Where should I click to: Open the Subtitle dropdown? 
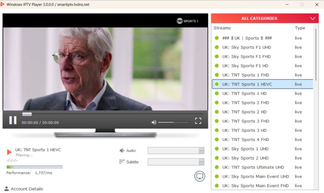click(x=176, y=162)
